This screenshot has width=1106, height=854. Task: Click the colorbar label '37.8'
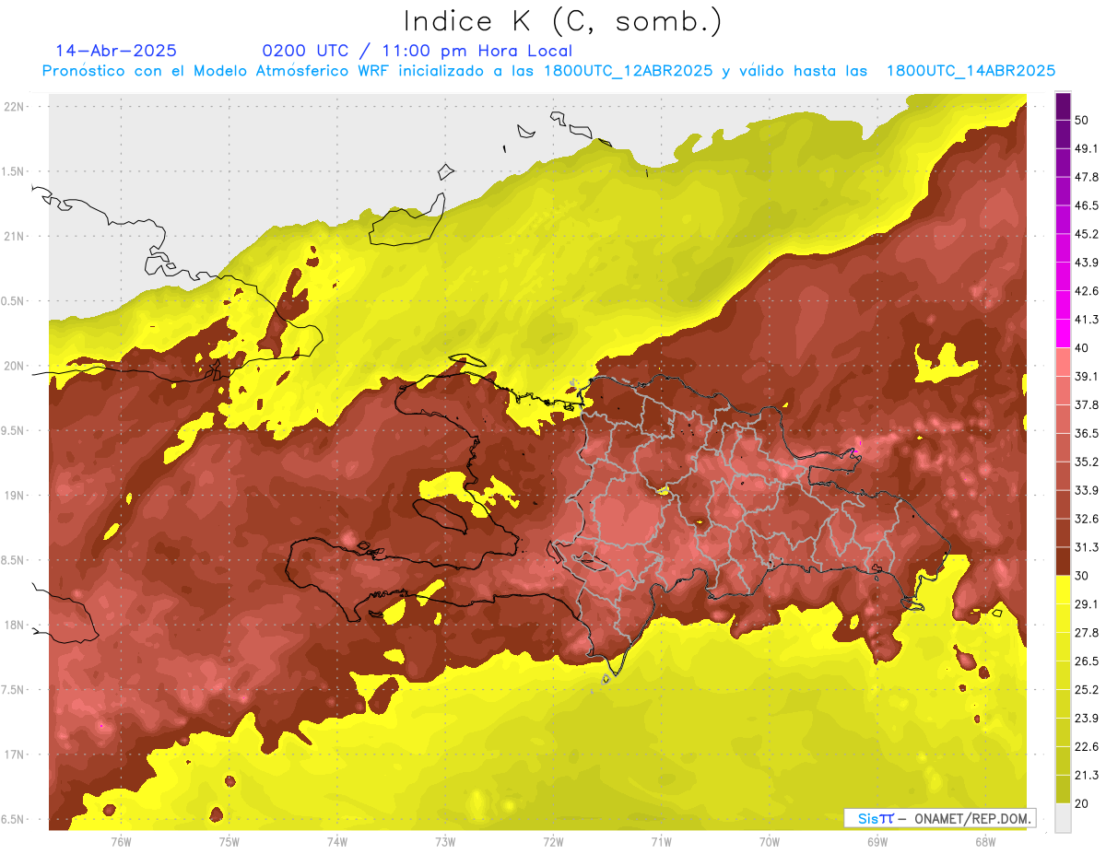pyautogui.click(x=1087, y=404)
